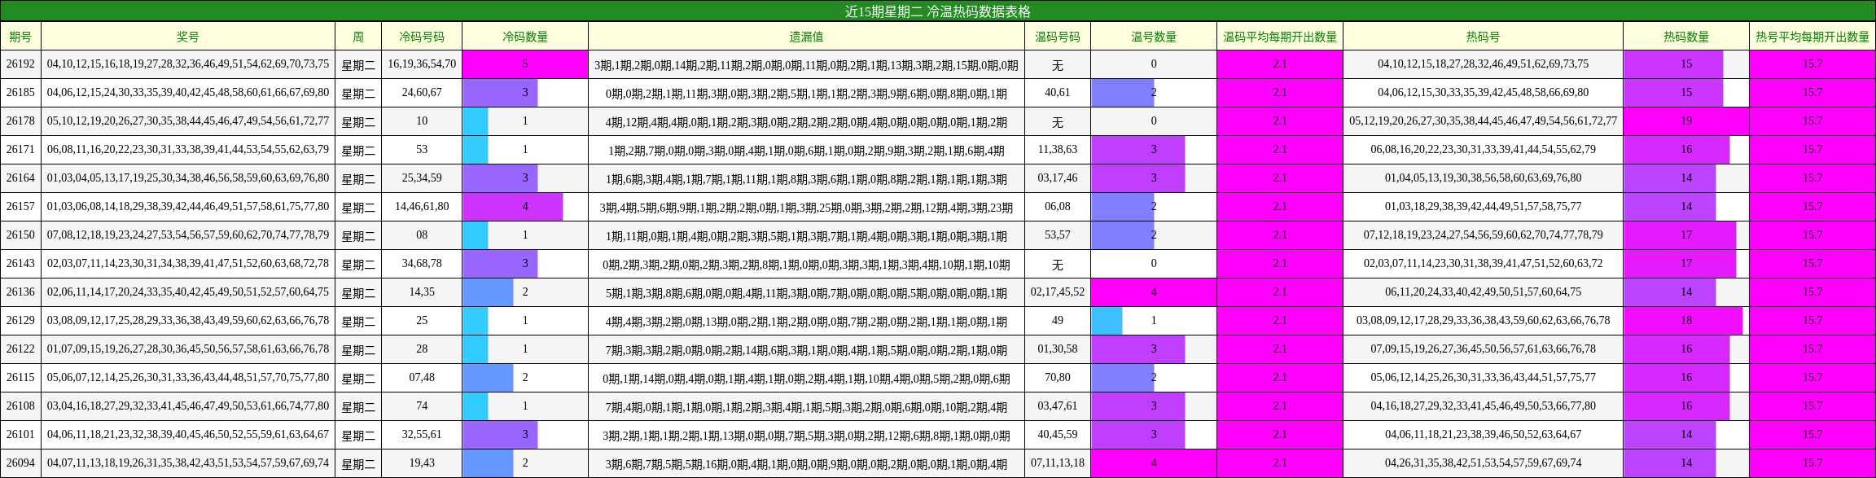The width and height of the screenshot is (1876, 478).
Task: Click warm codes cell 11,38,63
Action: pyautogui.click(x=1058, y=150)
